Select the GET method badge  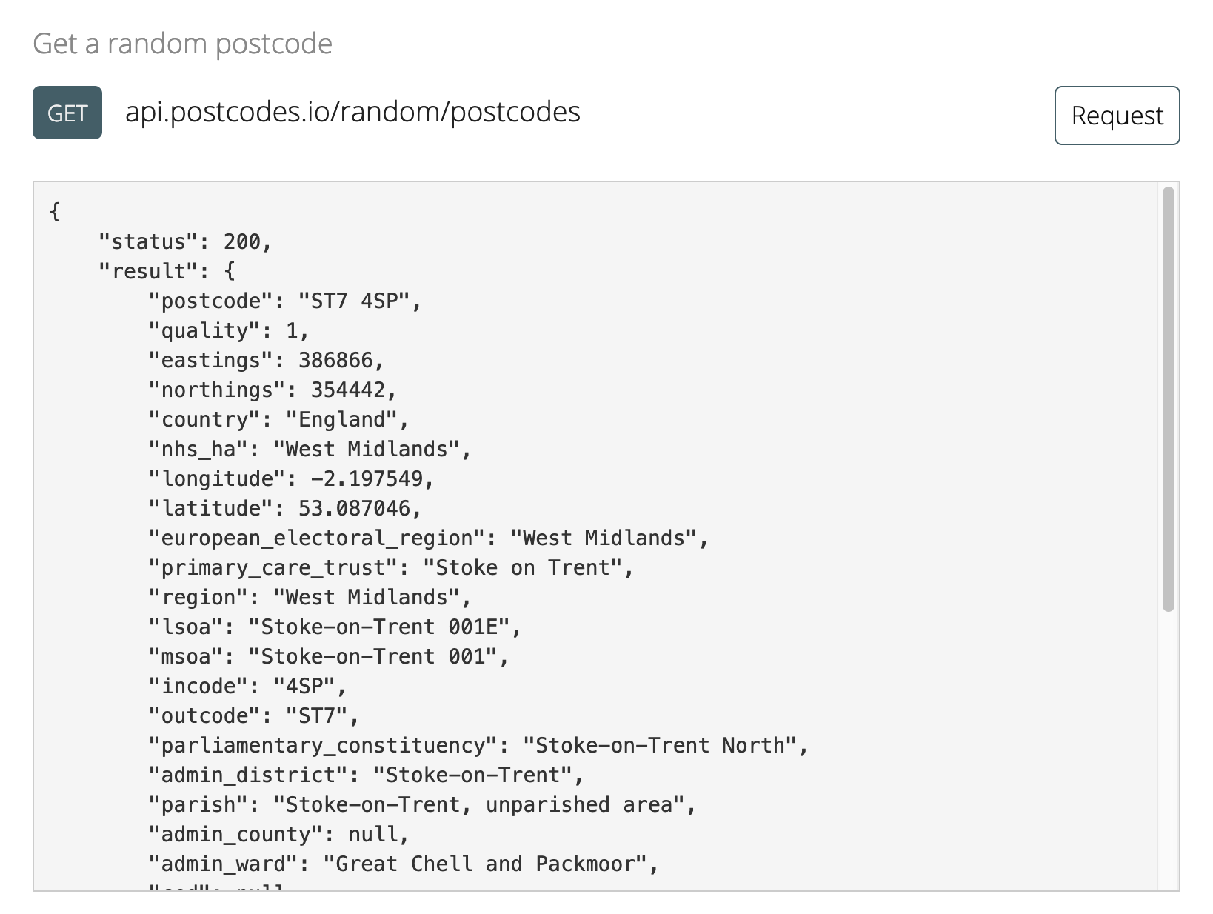point(67,113)
